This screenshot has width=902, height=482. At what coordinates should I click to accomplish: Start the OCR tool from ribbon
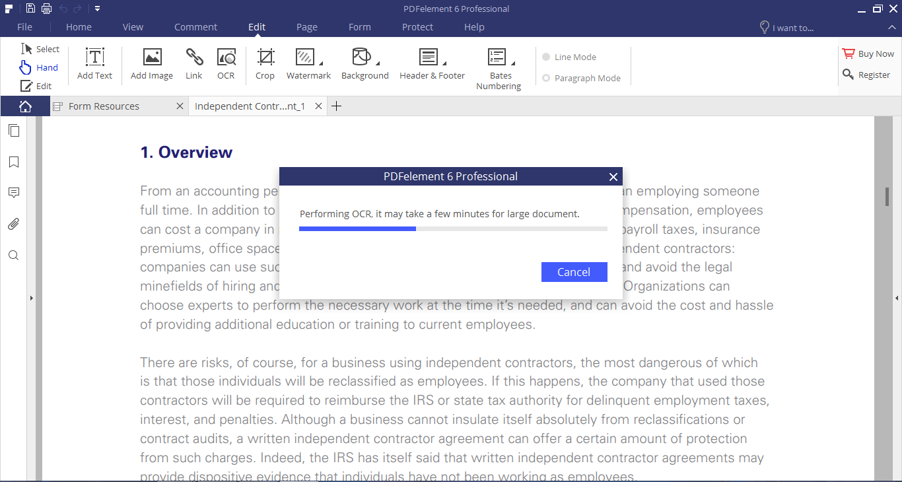(226, 63)
